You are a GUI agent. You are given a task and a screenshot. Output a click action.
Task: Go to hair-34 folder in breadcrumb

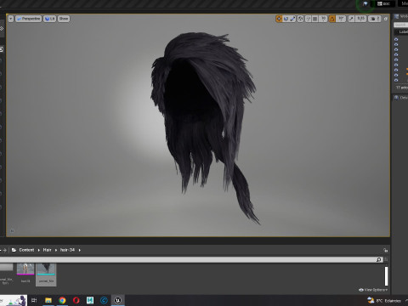(x=67, y=250)
